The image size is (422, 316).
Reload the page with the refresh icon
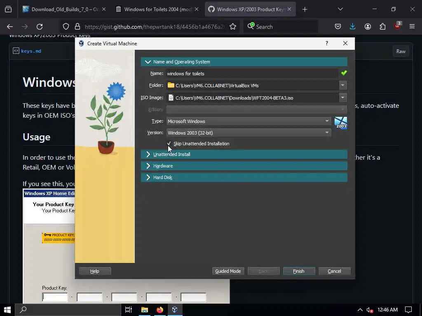pos(40,27)
